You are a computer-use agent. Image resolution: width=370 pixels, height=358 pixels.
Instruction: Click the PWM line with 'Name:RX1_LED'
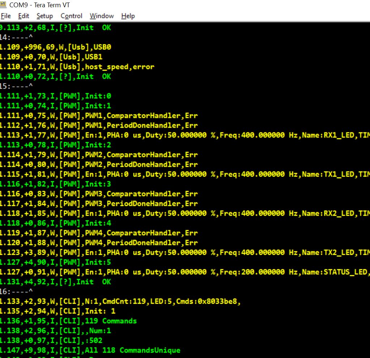(185, 135)
